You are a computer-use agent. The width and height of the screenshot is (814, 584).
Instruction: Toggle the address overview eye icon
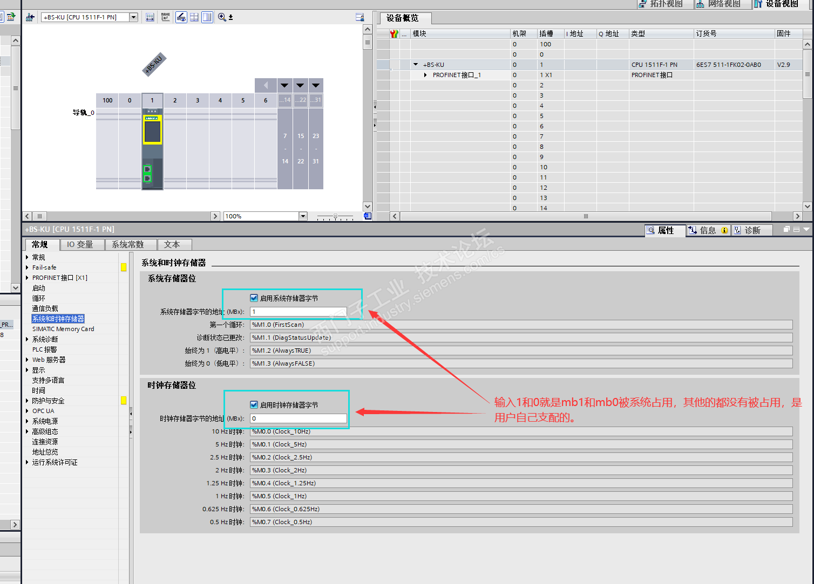pyautogui.click(x=181, y=17)
